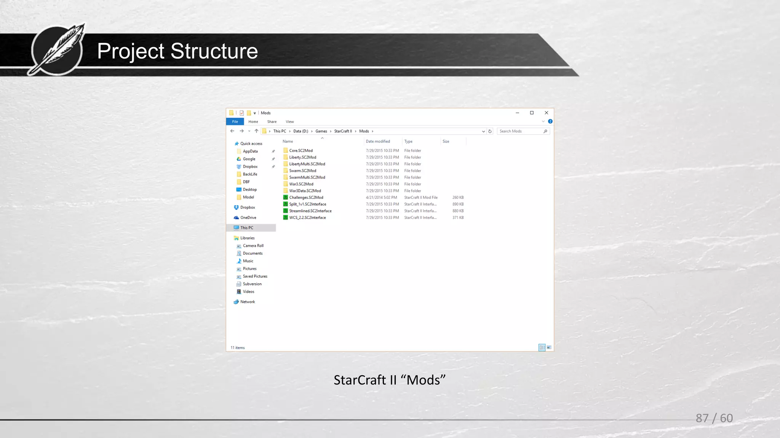
Task: Select the Split_1v1.SC2Interface file icon
Action: tap(286, 204)
